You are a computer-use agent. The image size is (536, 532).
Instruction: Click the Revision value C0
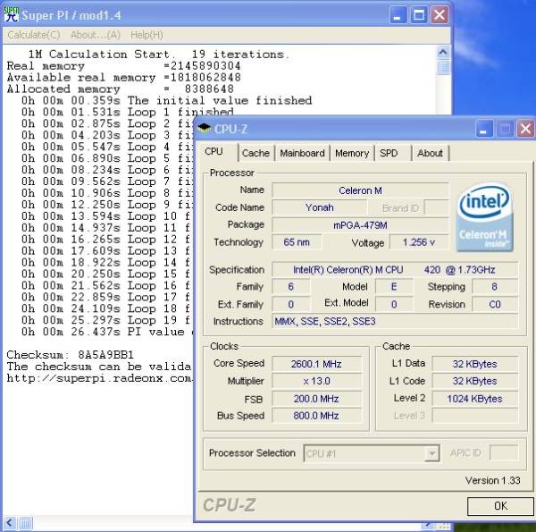click(495, 304)
